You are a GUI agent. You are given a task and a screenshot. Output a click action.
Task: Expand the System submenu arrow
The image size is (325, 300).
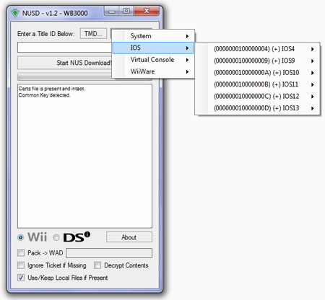[x=187, y=36]
